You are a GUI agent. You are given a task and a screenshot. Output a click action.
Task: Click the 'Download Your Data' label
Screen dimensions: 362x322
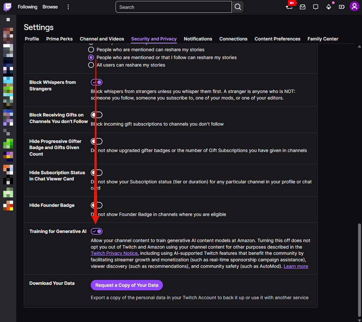pyautogui.click(x=52, y=283)
